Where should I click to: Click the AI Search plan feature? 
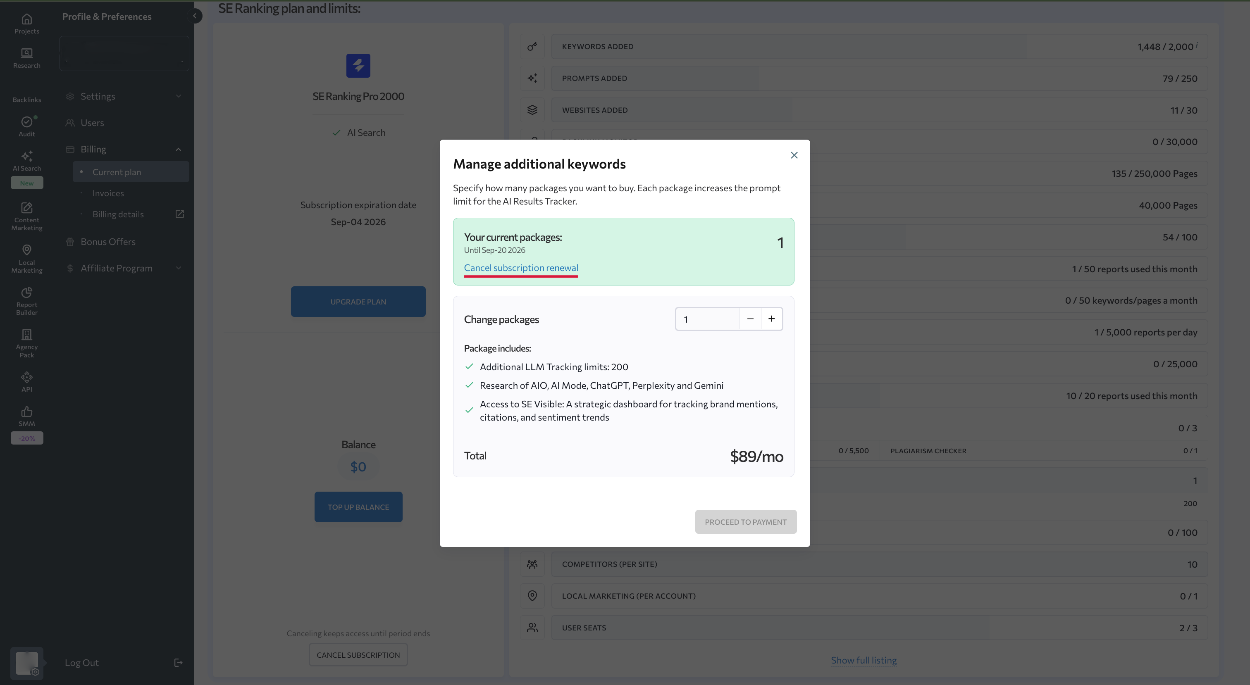pyautogui.click(x=359, y=133)
